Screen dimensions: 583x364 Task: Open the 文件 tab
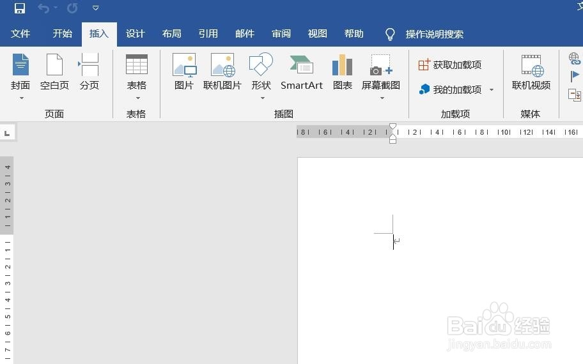click(20, 34)
